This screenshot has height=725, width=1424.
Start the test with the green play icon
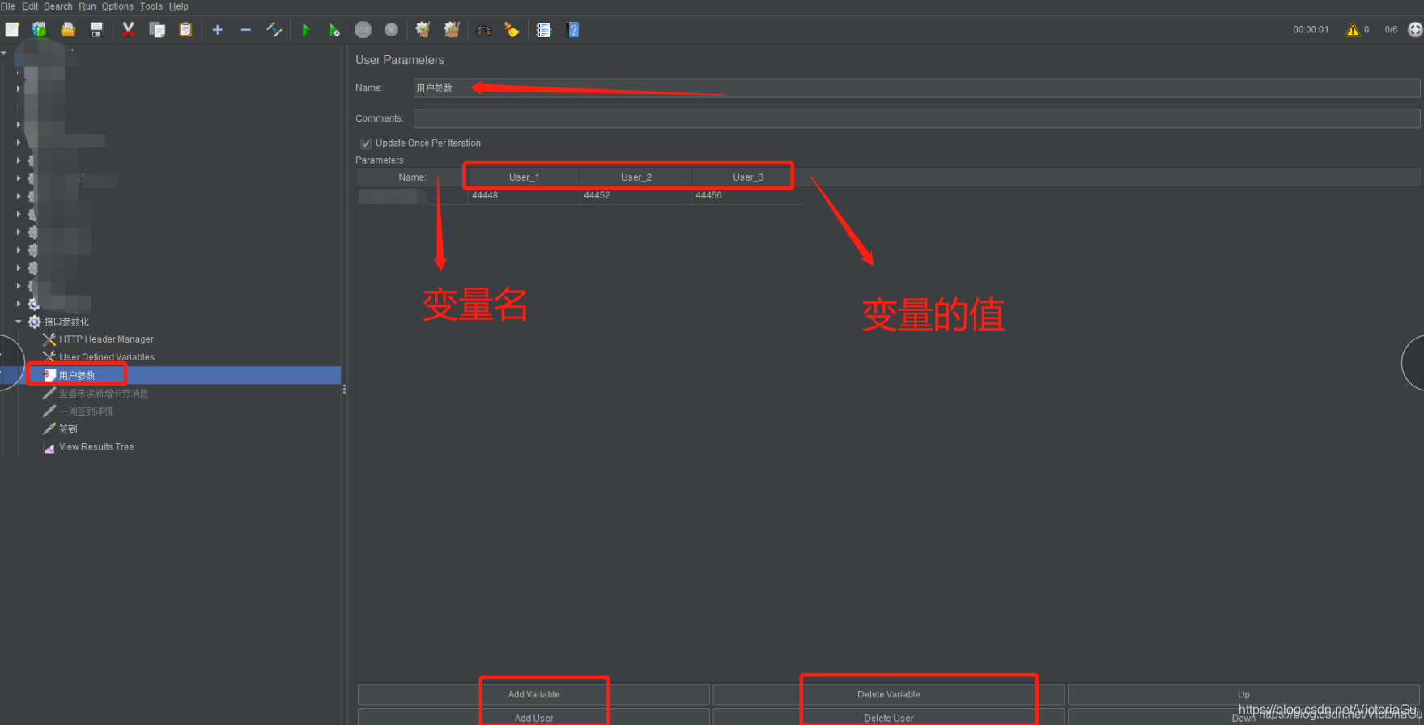pos(305,30)
